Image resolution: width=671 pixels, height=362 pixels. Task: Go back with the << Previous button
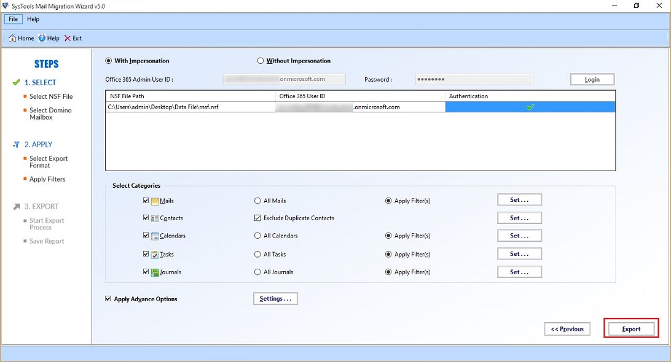point(567,329)
